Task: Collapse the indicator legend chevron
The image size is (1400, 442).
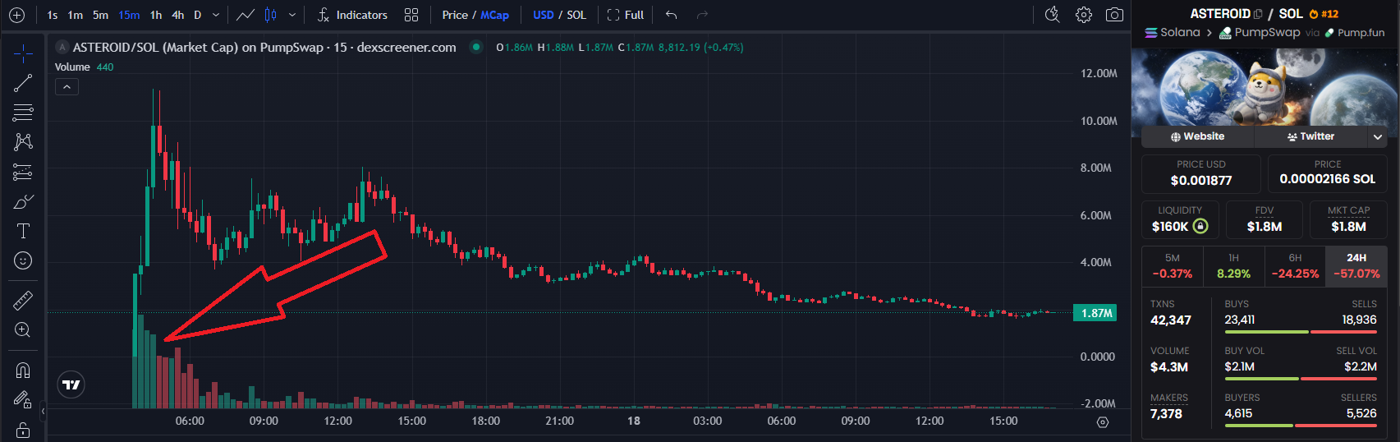Action: [x=67, y=86]
